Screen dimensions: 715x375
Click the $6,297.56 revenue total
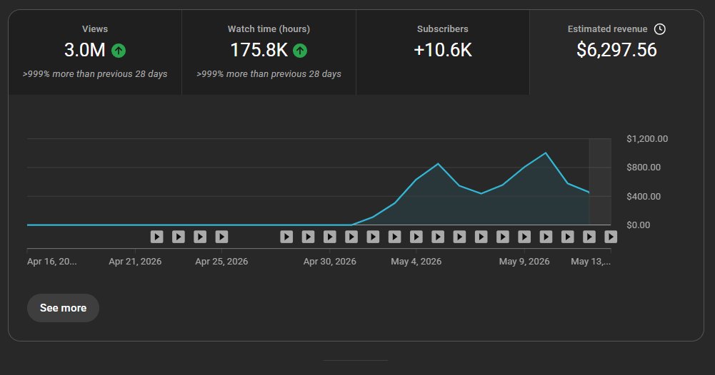pos(616,50)
